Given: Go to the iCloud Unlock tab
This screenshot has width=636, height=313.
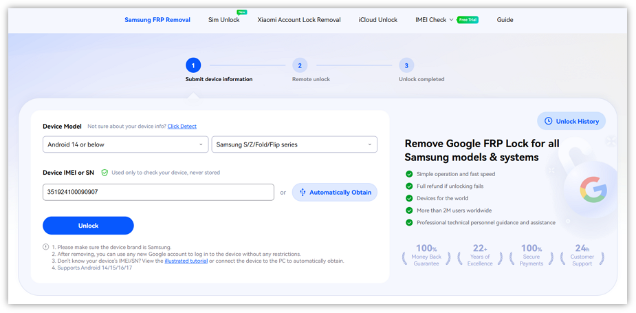Looking at the screenshot, I should (378, 20).
